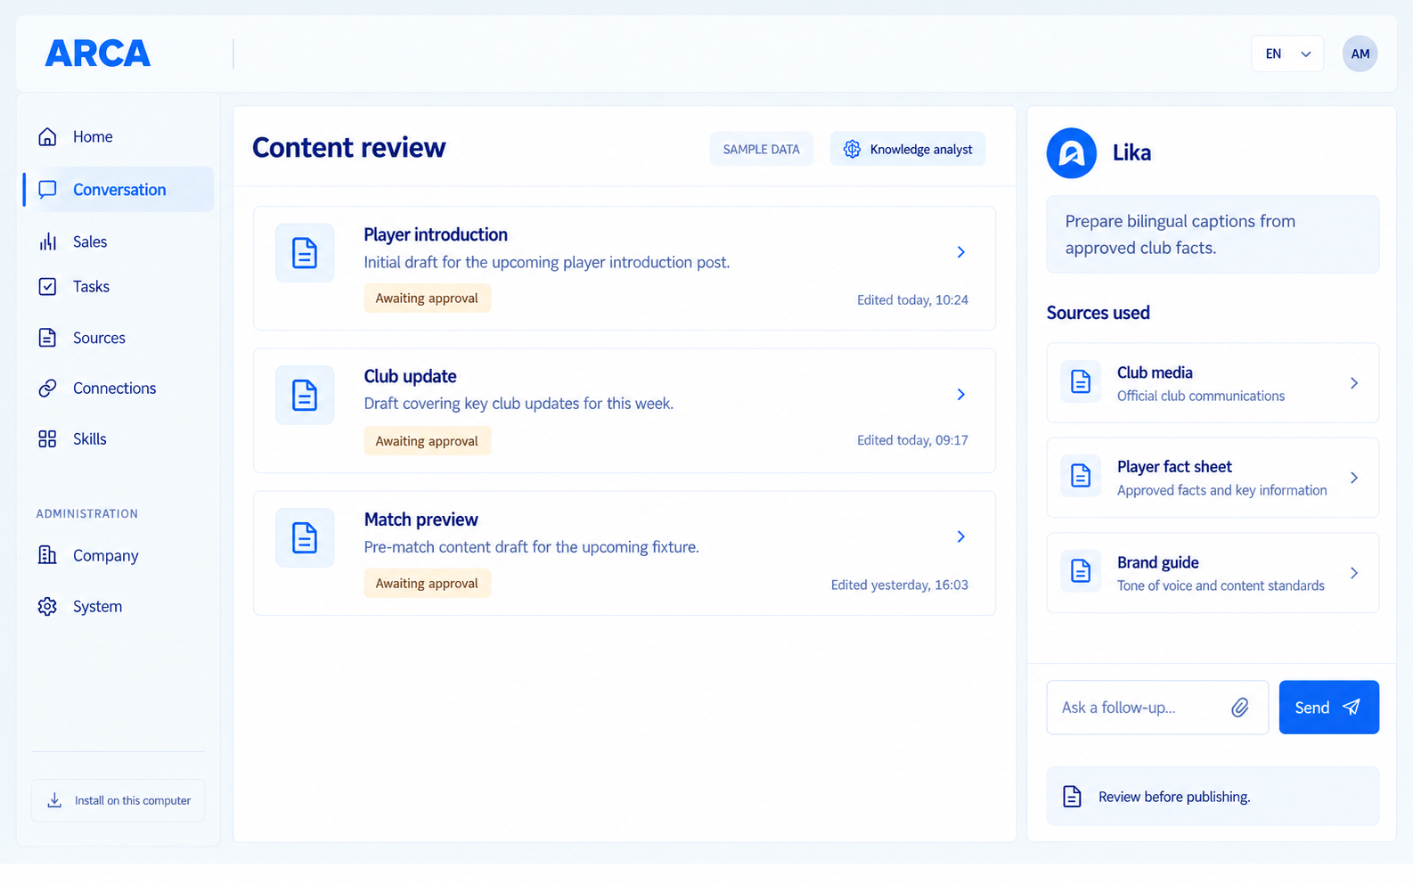Click the Home house icon
The image size is (1413, 884).
[47, 136]
